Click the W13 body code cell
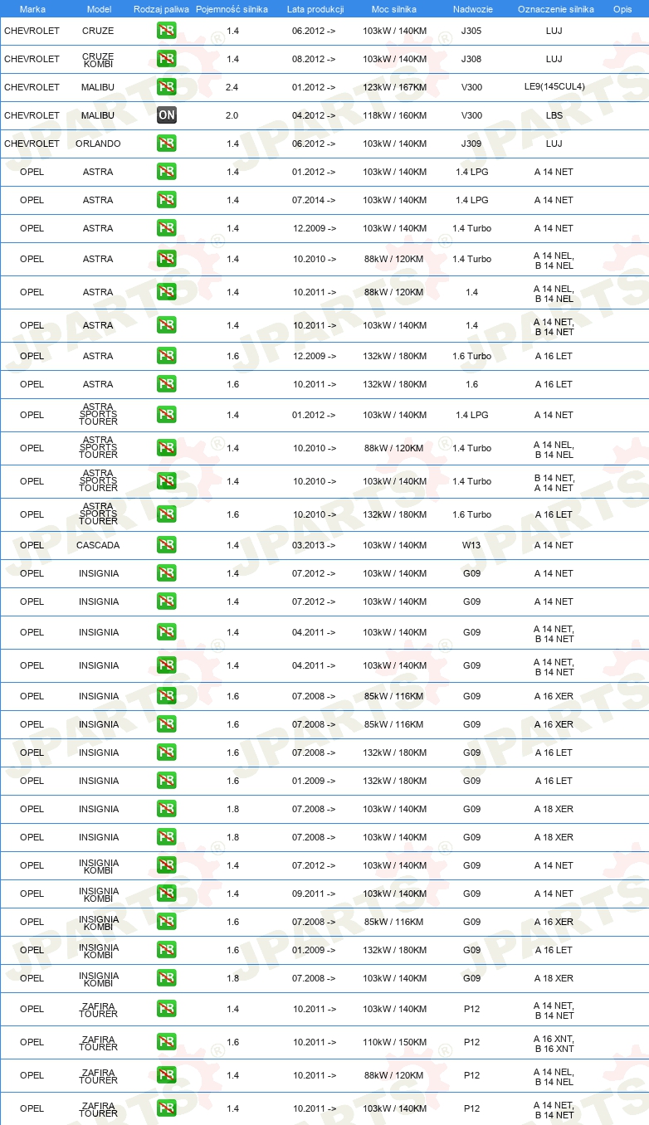Image resolution: width=649 pixels, height=1125 pixels. point(471,545)
